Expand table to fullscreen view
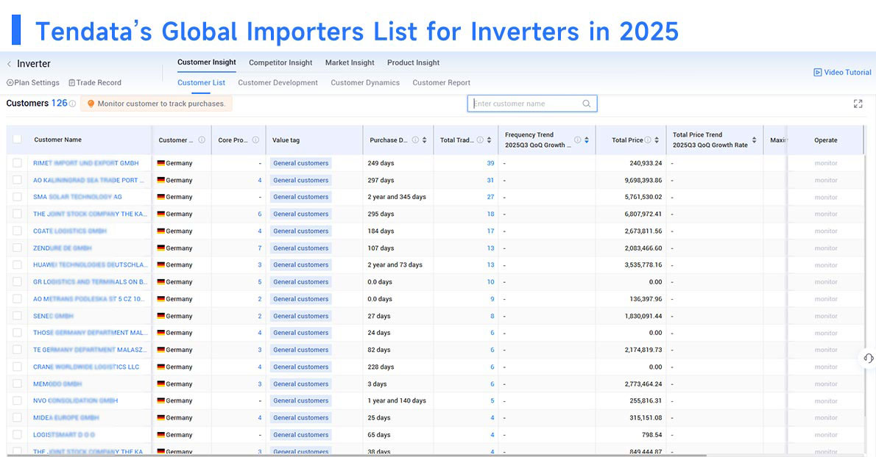Image resolution: width=876 pixels, height=457 pixels. (858, 104)
